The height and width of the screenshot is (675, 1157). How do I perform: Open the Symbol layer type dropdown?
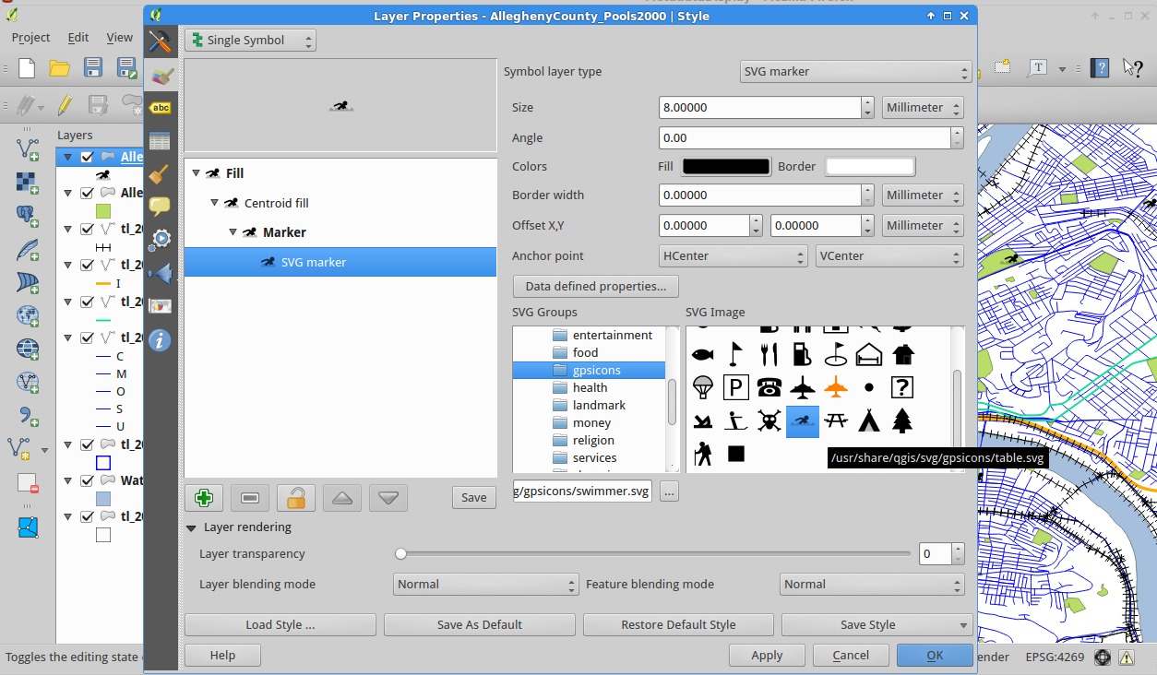[x=856, y=71]
